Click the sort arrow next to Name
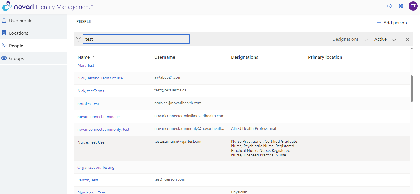This screenshot has height=194, width=420. [x=93, y=57]
